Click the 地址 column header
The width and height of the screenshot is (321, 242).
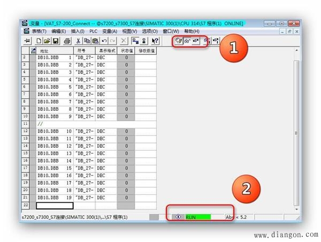click(x=55, y=51)
